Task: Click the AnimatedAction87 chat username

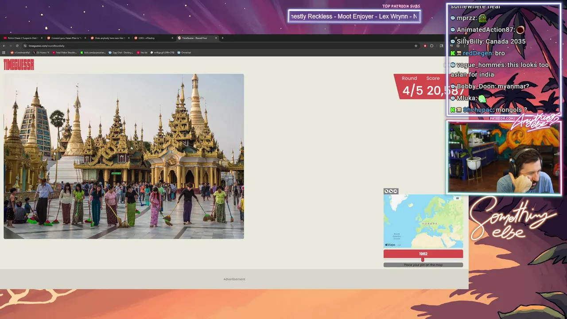Action: point(485,30)
